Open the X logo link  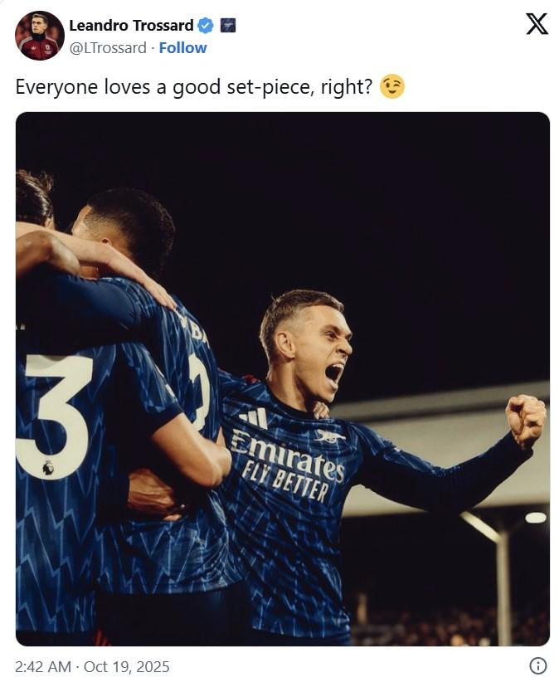click(x=537, y=24)
